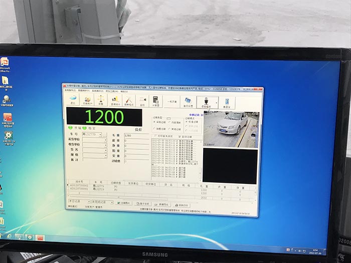The image size is (351, 263).
Task: Click the weighing fee (过磅费) field
Action: pos(136,161)
